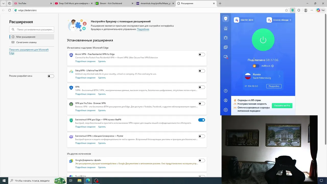Click the Anomi VPN extension icon
Screen dimensions: 327x184
[71, 55]
